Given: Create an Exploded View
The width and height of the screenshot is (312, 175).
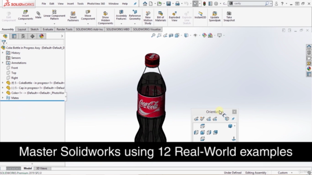Looking at the screenshot, I should 175,16.
